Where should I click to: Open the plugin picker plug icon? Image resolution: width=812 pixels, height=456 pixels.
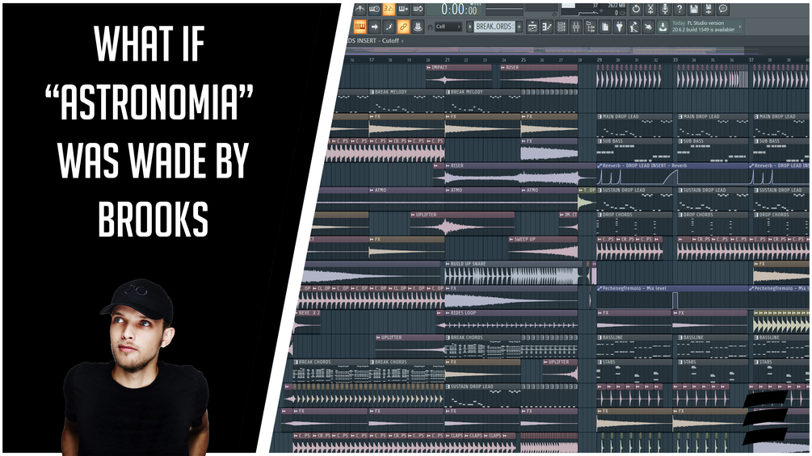(620, 27)
